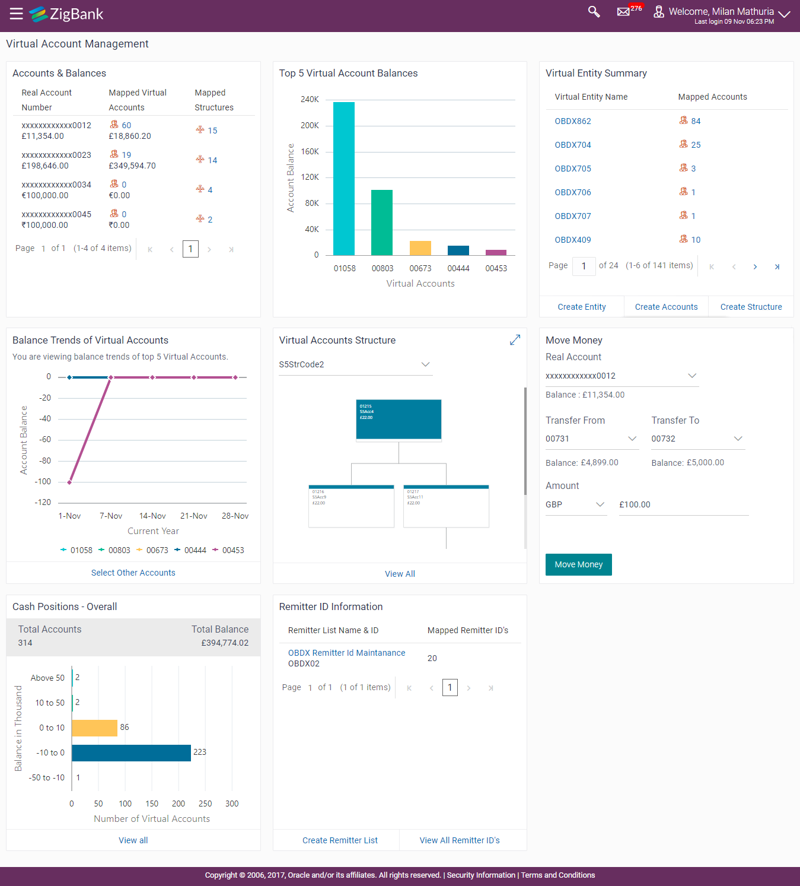800x886 pixels.
Task: Select the root node 01215 in structure tree
Action: point(399,420)
